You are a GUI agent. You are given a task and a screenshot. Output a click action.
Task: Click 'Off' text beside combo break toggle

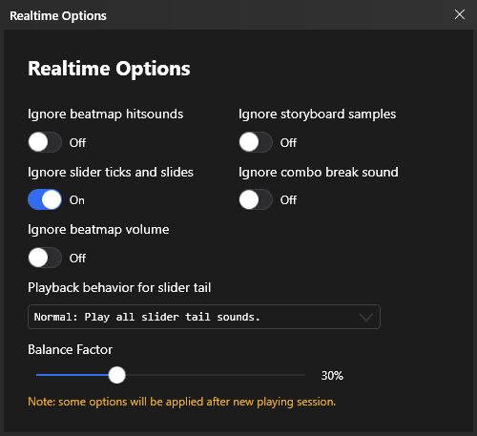click(x=288, y=200)
